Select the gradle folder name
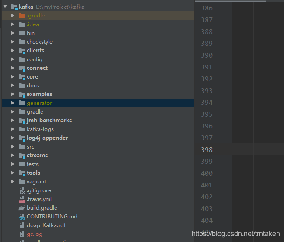 tap(35, 112)
